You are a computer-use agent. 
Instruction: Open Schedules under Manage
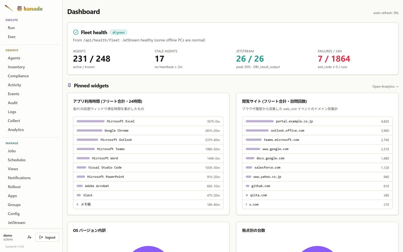(31, 160)
